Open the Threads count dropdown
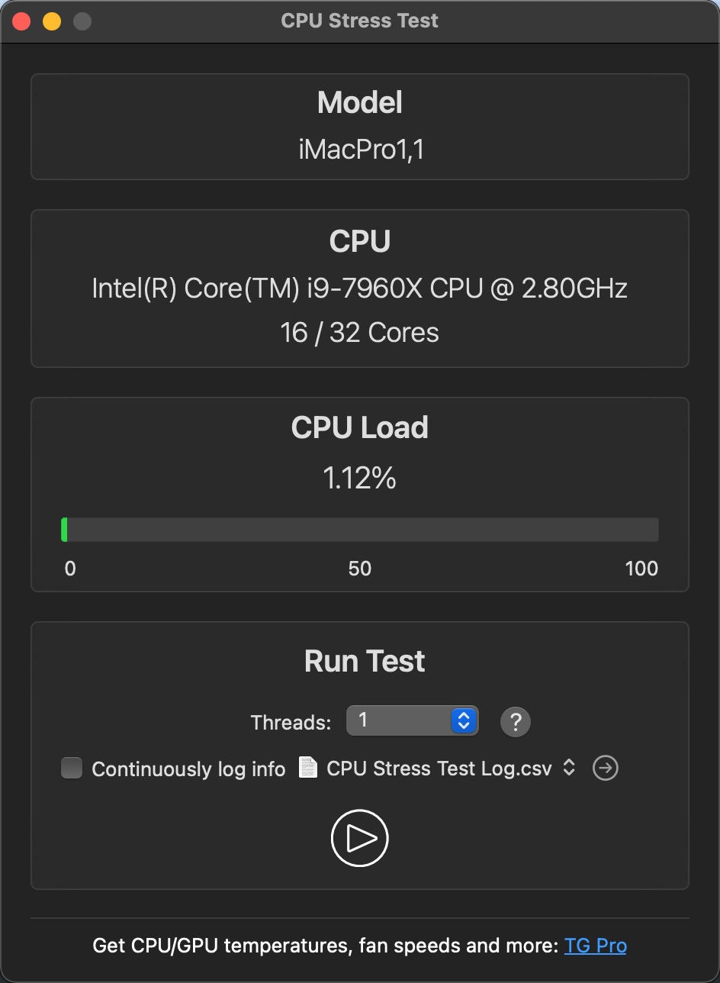Viewport: 720px width, 983px height. coord(413,720)
